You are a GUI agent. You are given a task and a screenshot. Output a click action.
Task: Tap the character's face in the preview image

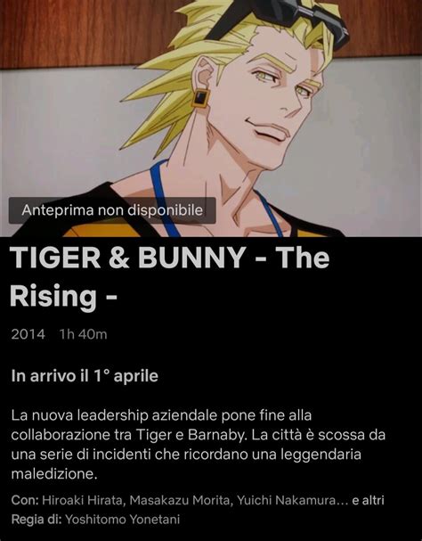pos(272,100)
